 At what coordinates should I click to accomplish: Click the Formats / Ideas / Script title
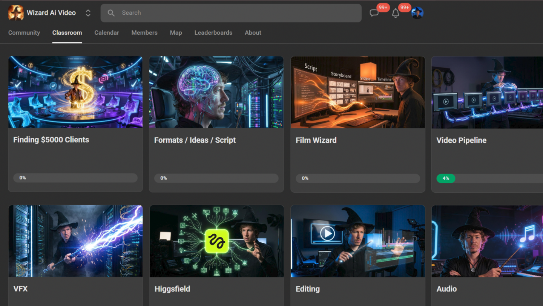[195, 140]
